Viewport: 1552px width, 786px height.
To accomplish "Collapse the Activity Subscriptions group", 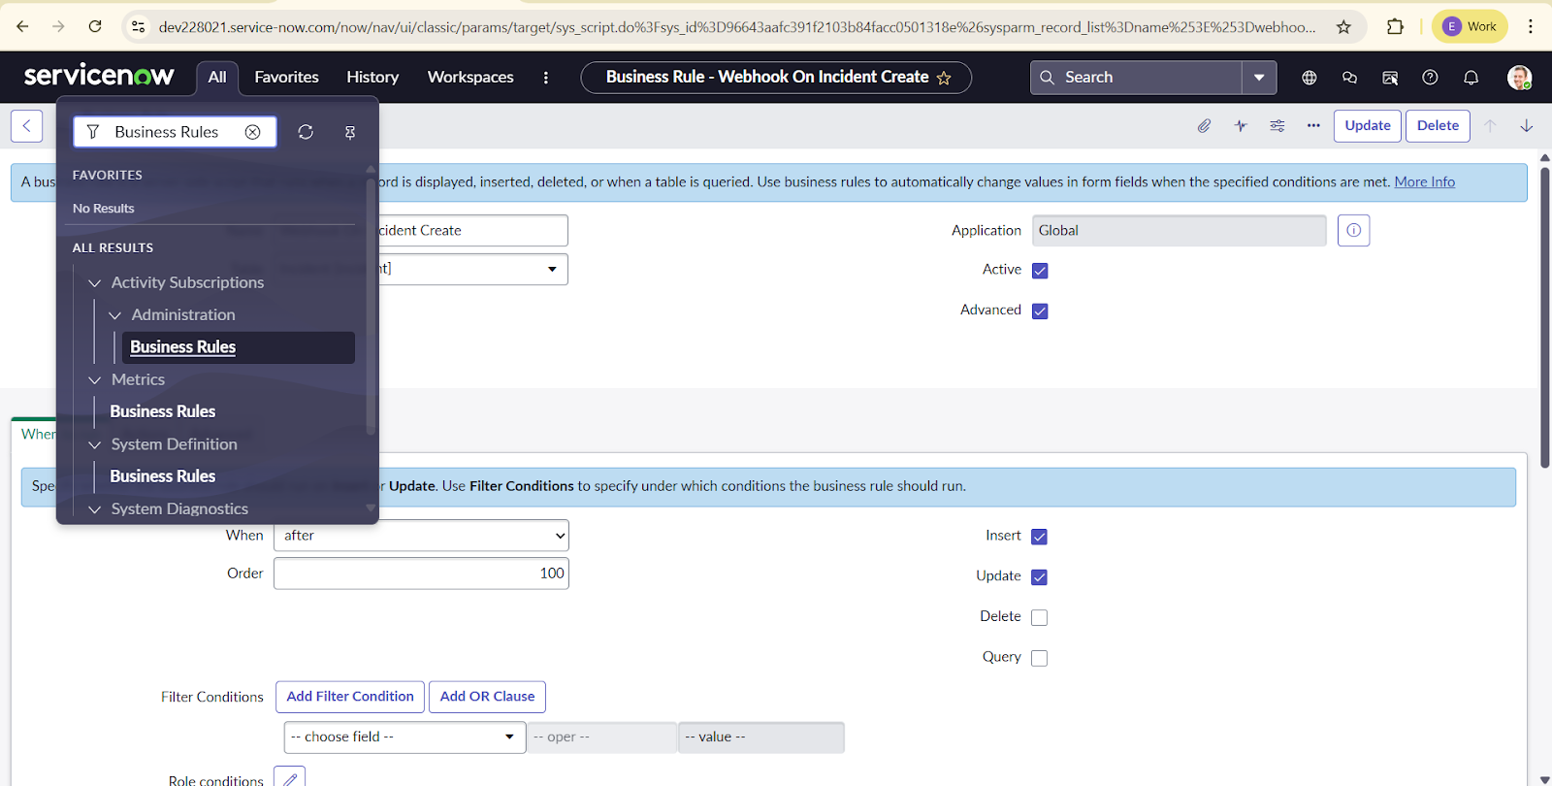I will point(94,283).
